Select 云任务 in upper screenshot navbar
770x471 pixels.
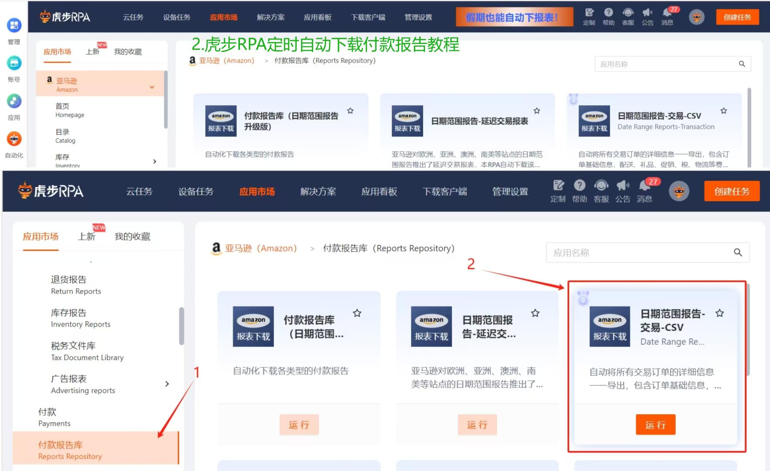[x=133, y=17]
